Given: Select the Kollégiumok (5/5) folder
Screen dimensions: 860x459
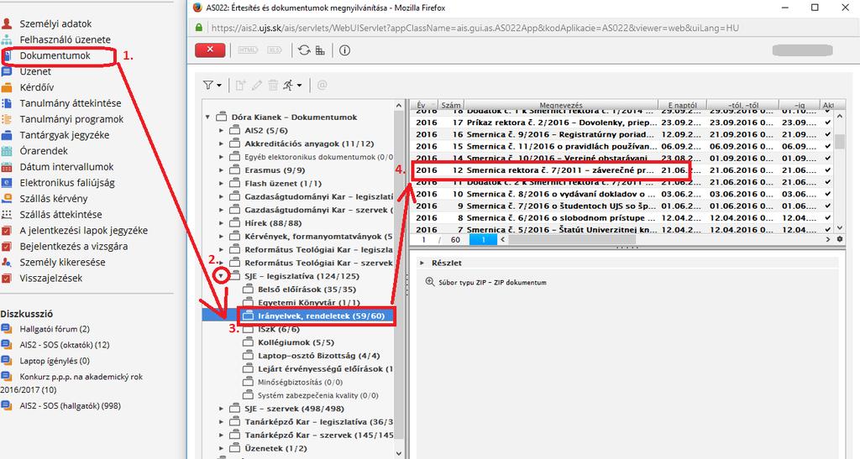Looking at the screenshot, I should point(296,342).
